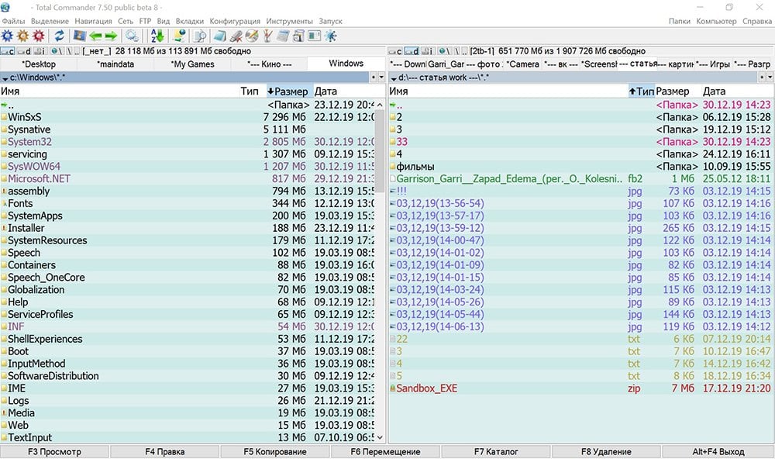Image resolution: width=775 pixels, height=459 pixels.
Task: Switch to the *My Games tab
Action: (x=191, y=64)
